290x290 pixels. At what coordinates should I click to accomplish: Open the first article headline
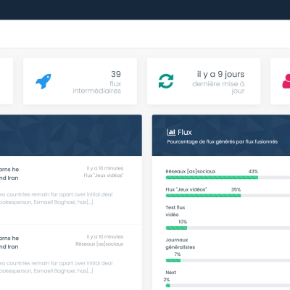point(9,173)
